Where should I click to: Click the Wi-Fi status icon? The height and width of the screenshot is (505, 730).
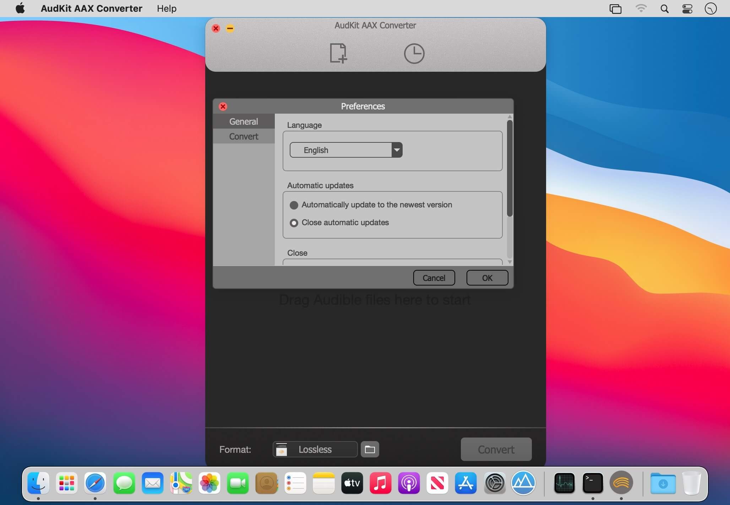[641, 9]
